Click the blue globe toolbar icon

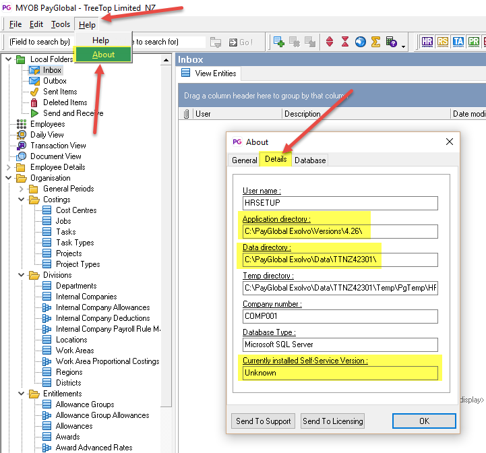coord(361,42)
